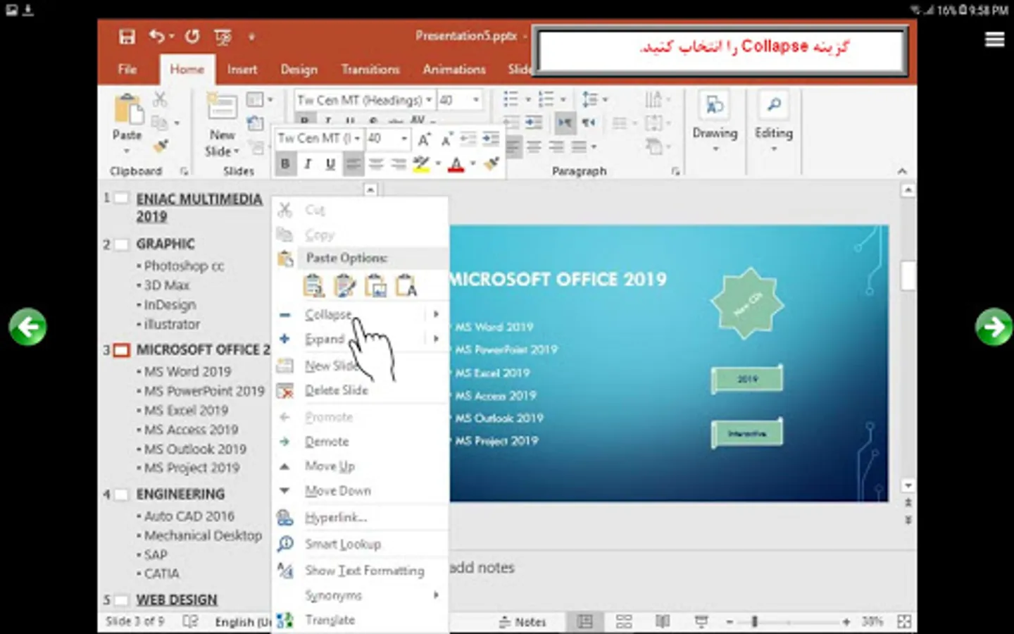Click Font Color red A button
The width and height of the screenshot is (1014, 634).
point(456,164)
